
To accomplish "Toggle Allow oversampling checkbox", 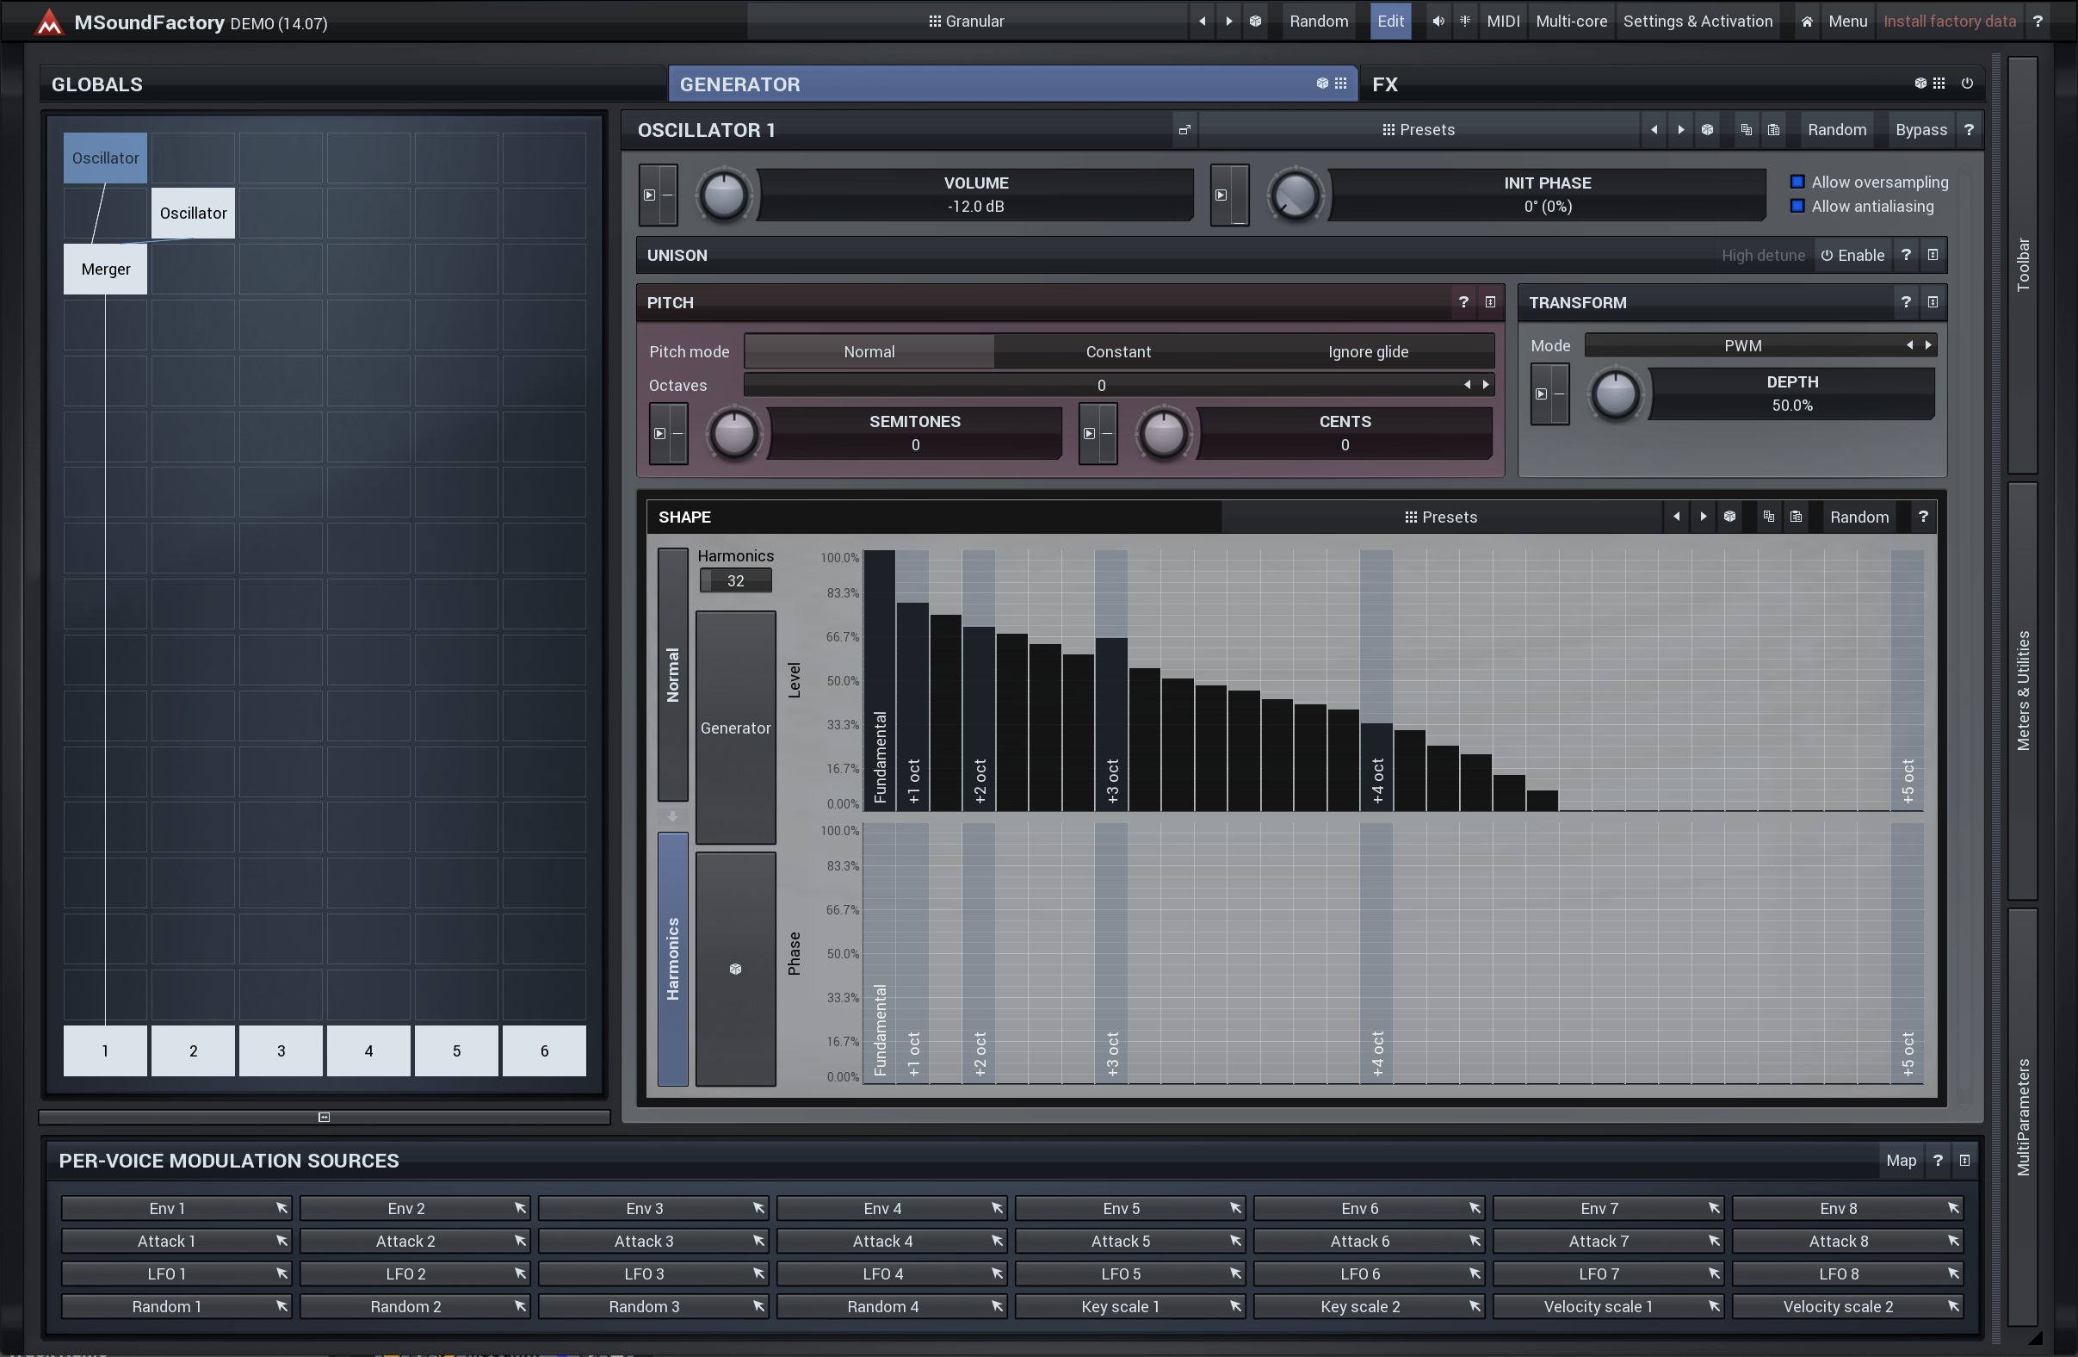I will click(1797, 182).
